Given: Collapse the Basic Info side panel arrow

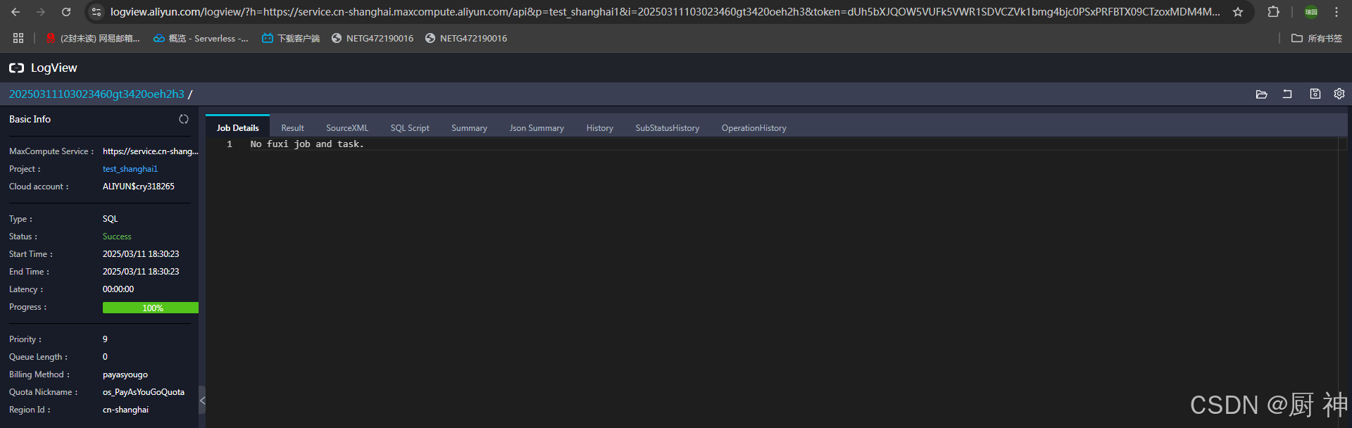Looking at the screenshot, I should (x=202, y=401).
